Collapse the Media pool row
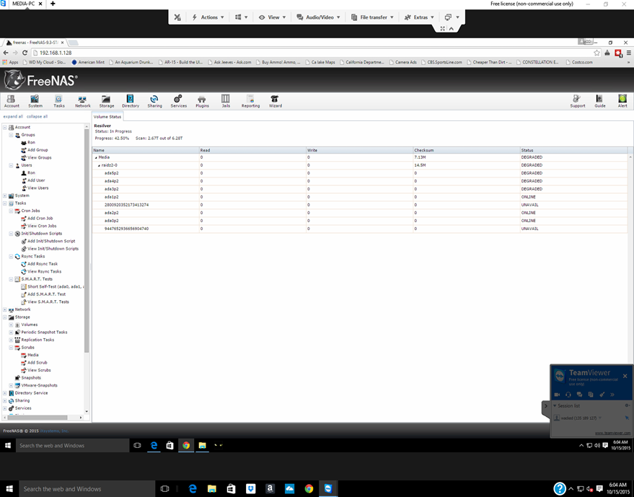Viewport: 634px width, 497px height. [96, 157]
